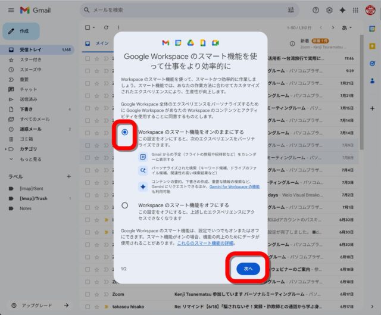
Task: Create a new label with plus icon
Action: pyautogui.click(x=69, y=176)
